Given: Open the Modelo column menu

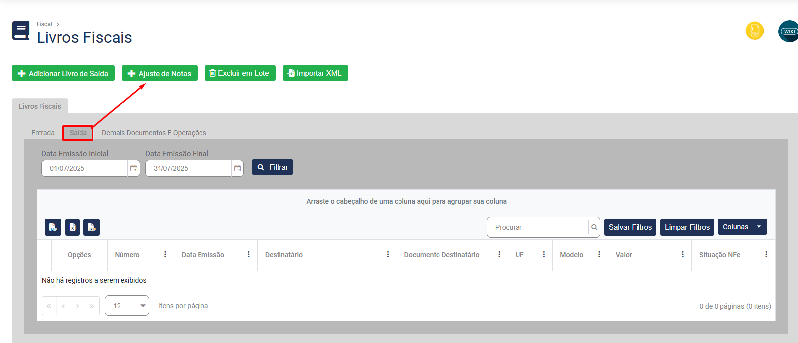Looking at the screenshot, I should coord(599,255).
